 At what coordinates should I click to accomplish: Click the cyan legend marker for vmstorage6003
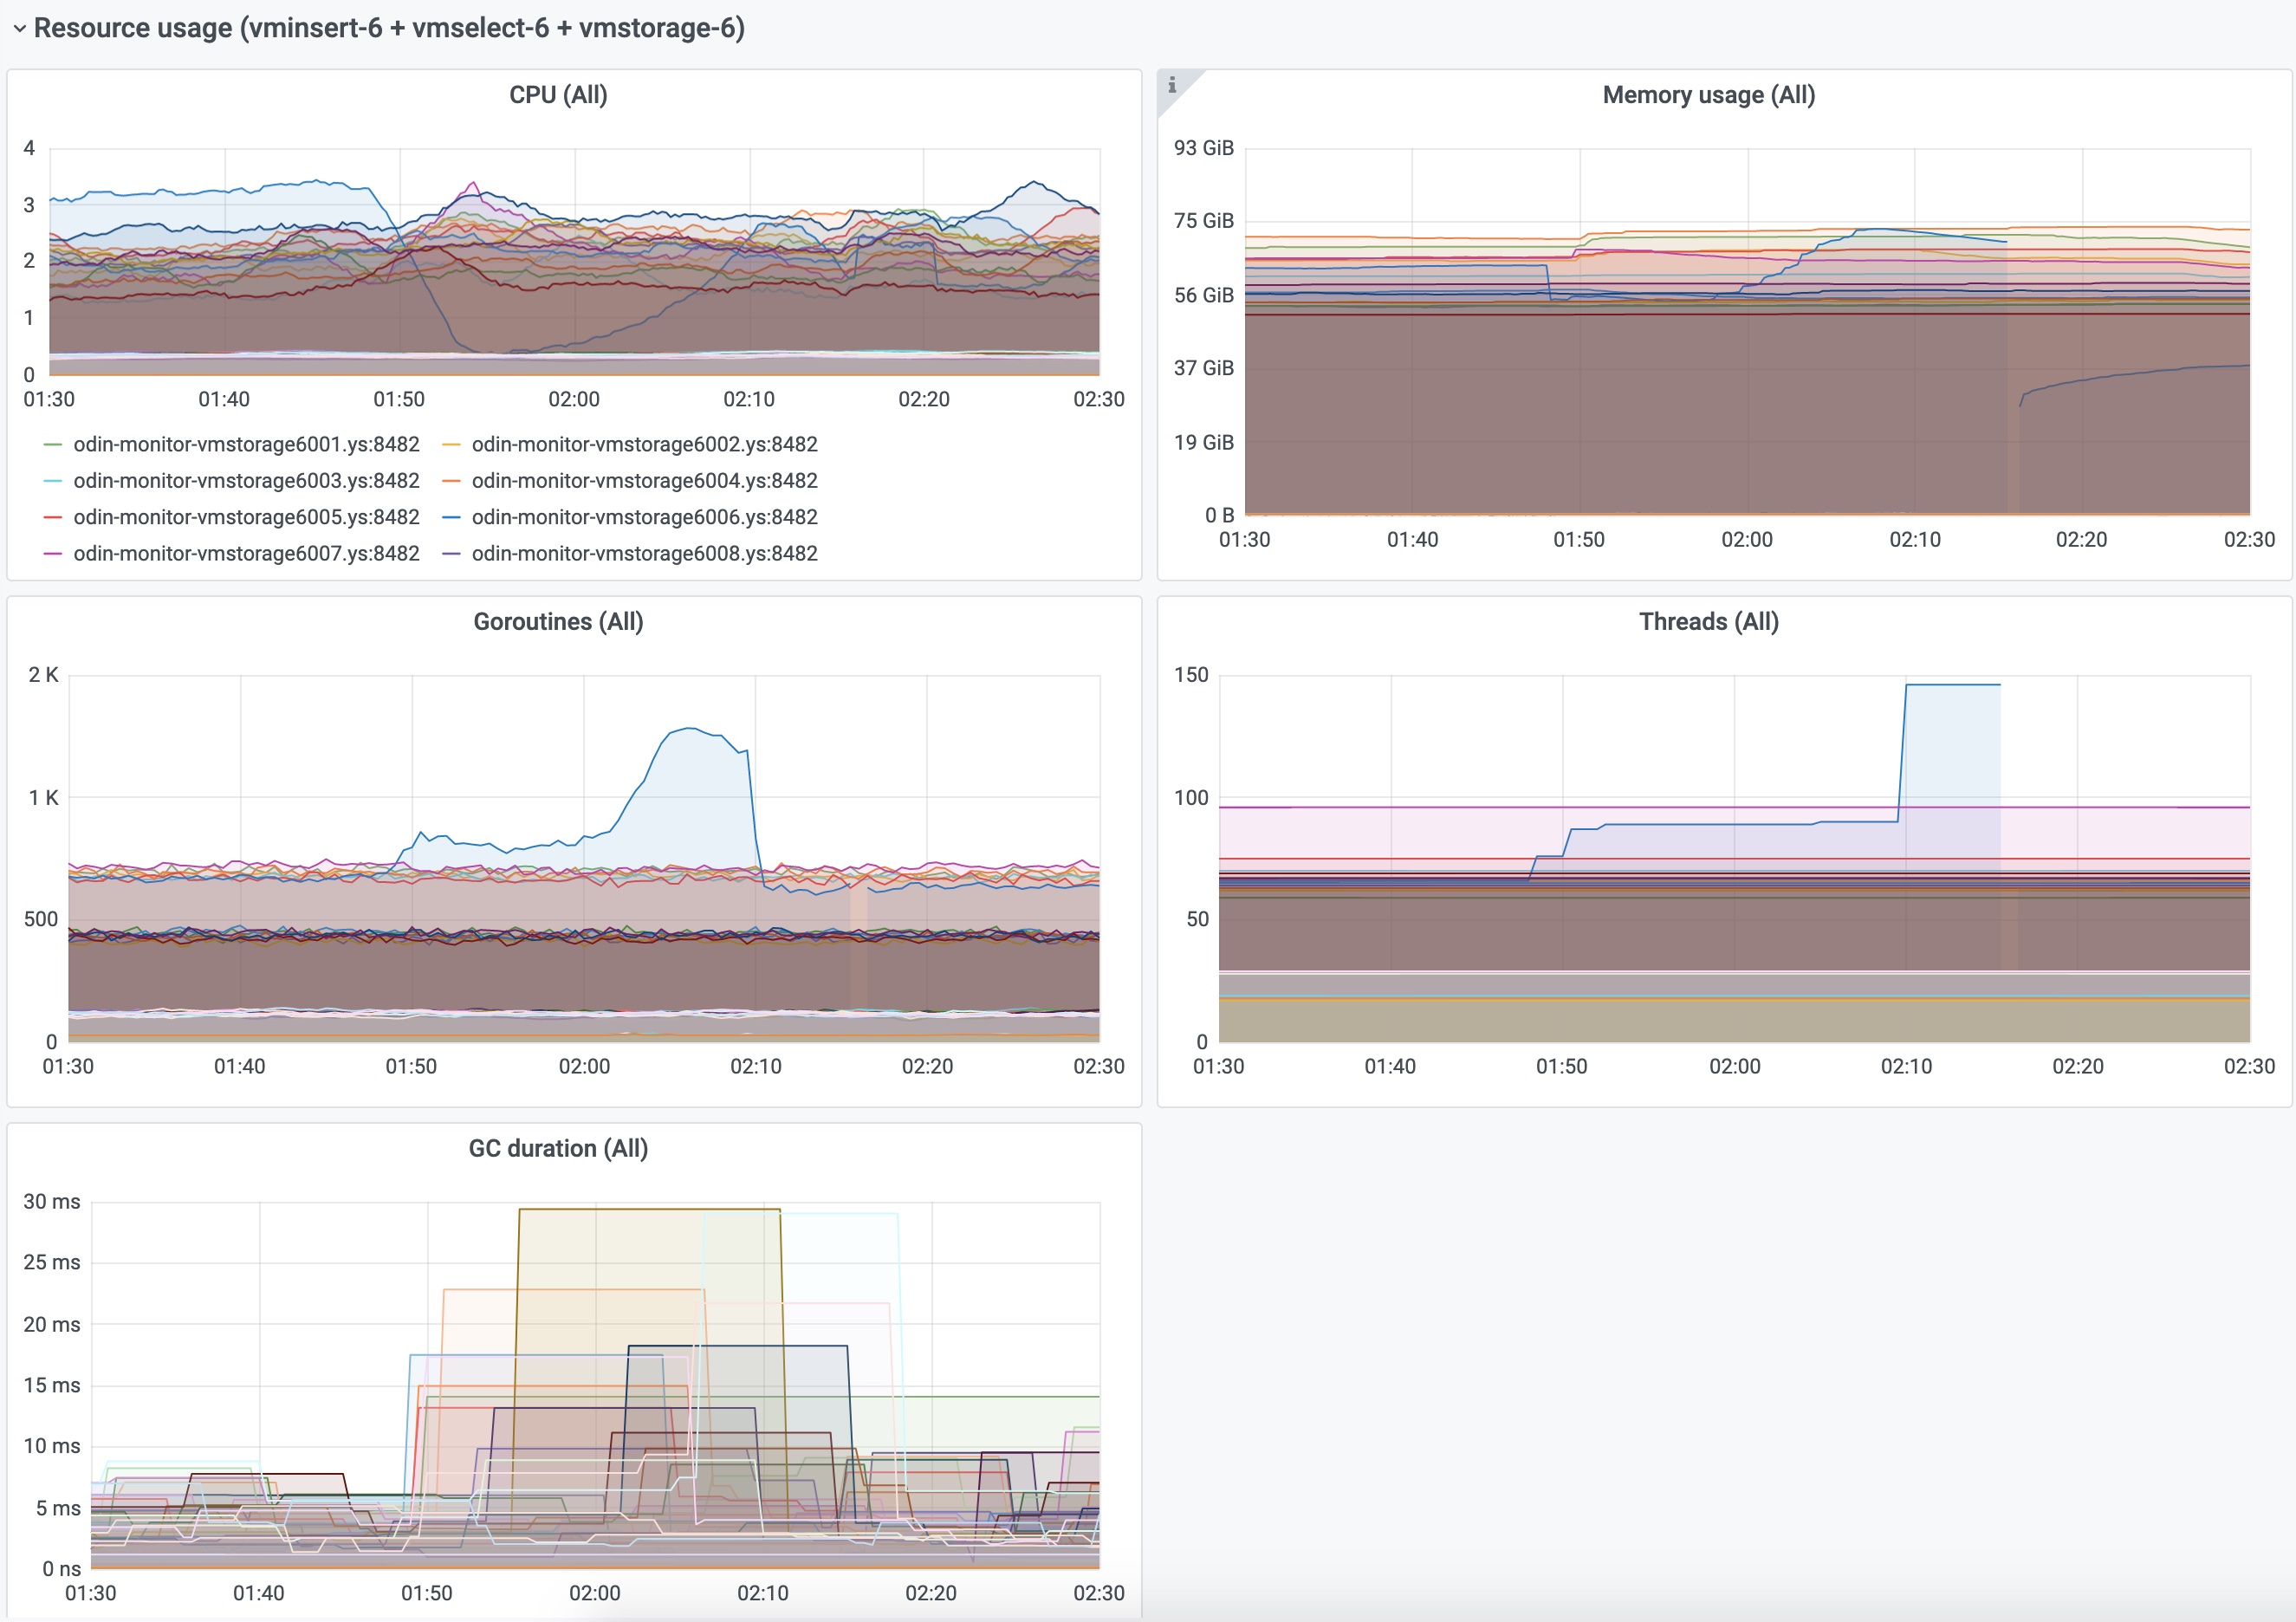point(52,481)
